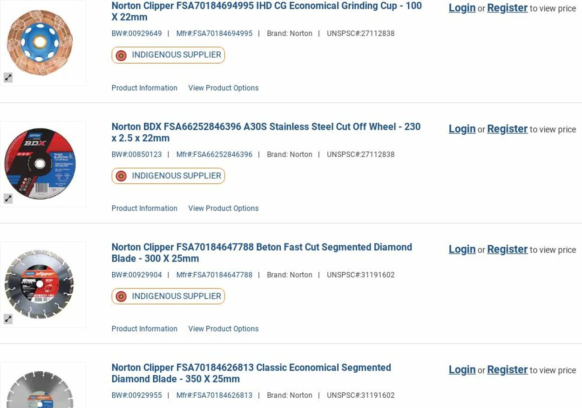The image size is (582, 408).
Task: Click Login link beside the grinding cup
Action: [x=462, y=8]
